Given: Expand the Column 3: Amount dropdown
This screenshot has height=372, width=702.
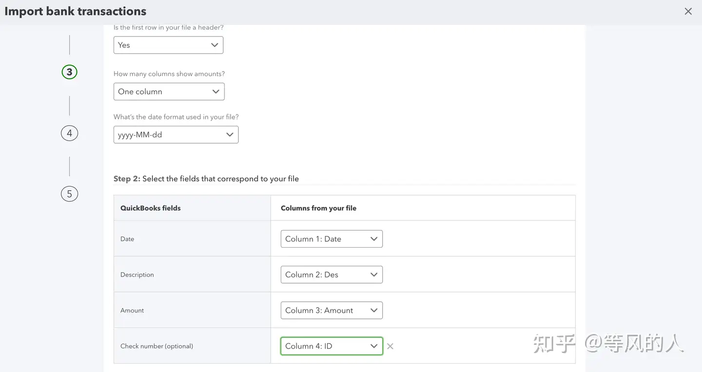Looking at the screenshot, I should [x=331, y=311].
